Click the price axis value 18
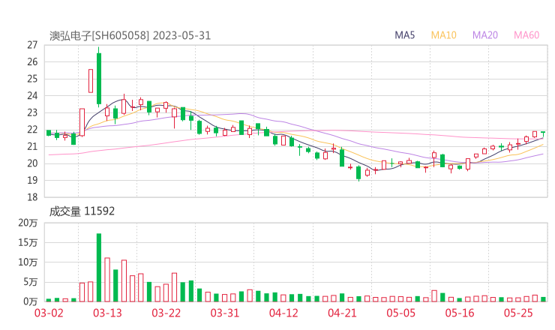Viewport: 555px width, 330px height. pyautogui.click(x=32, y=197)
